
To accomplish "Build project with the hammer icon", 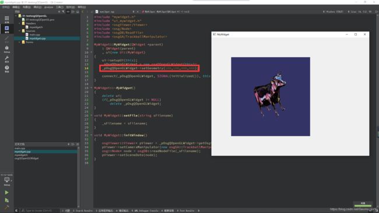I will (6, 207).
